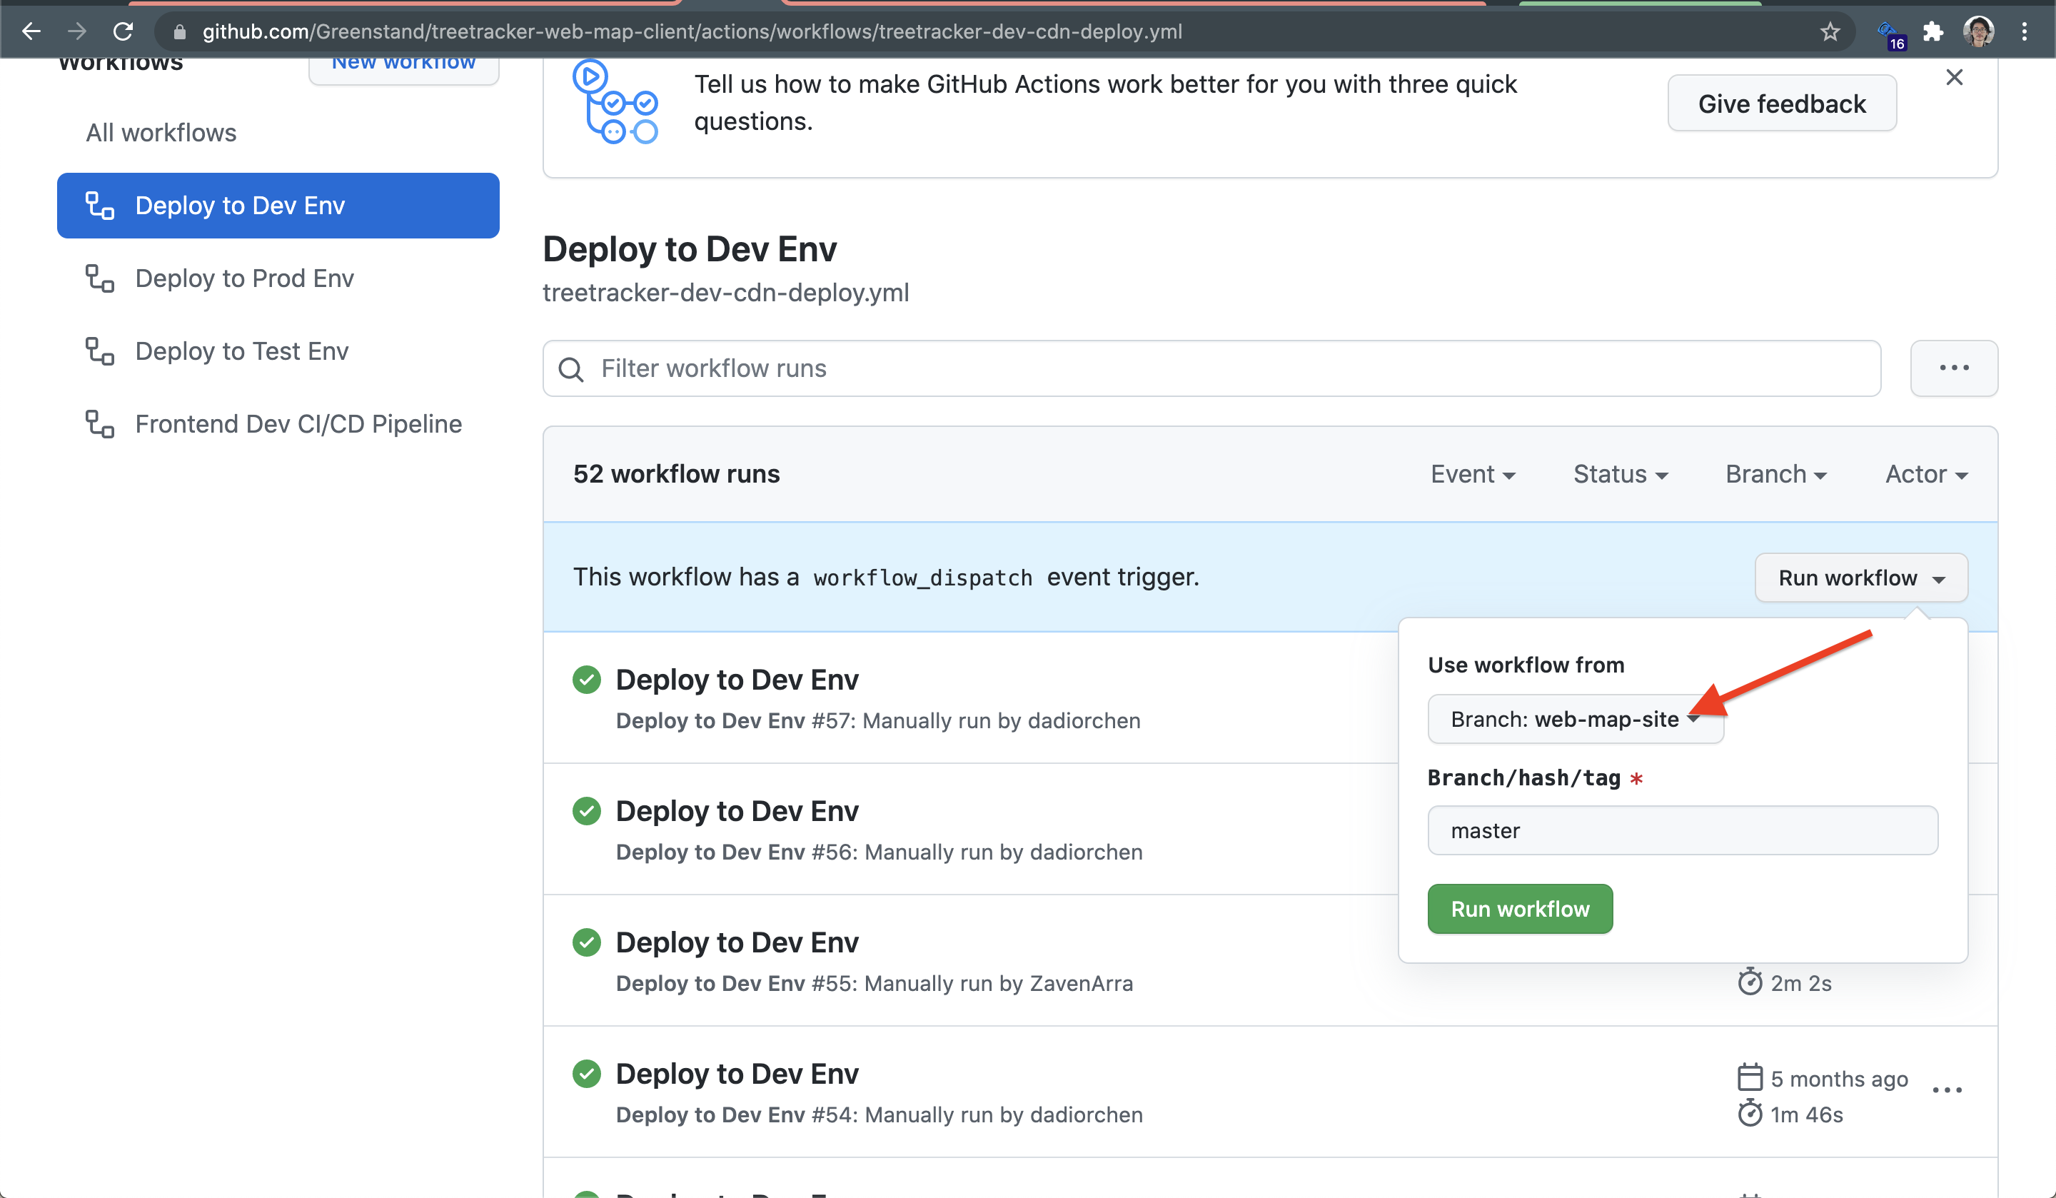Open Chrome three-dot menu
Viewport: 2056px width, 1198px height.
pyautogui.click(x=2024, y=31)
